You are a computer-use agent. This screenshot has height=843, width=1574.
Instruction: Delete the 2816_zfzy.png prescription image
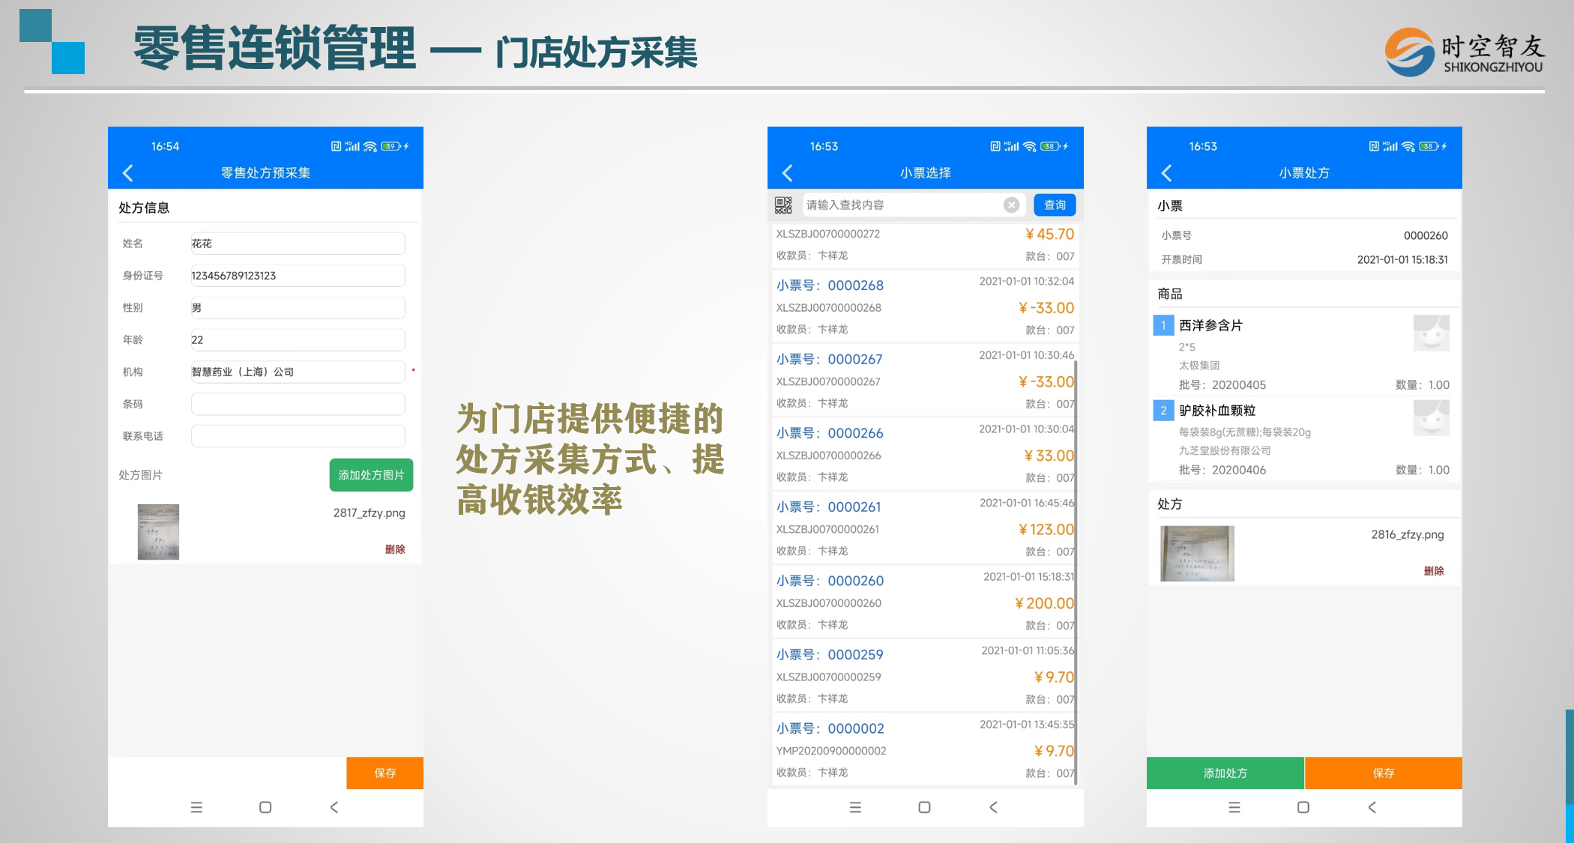pyautogui.click(x=1433, y=571)
